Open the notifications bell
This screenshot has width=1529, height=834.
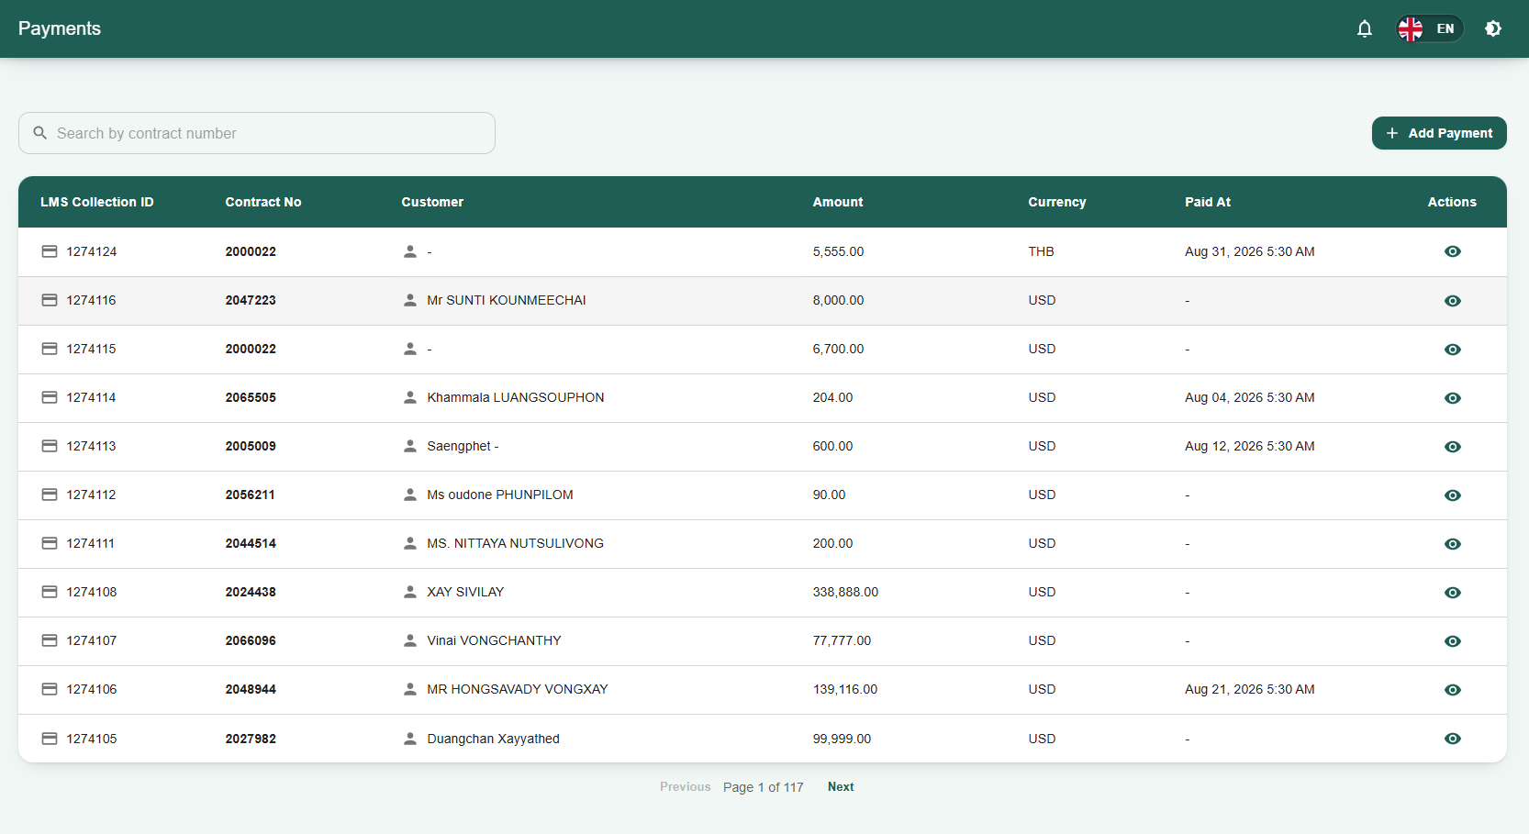click(1365, 28)
